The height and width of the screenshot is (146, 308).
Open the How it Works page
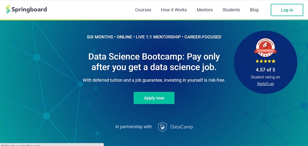(174, 10)
